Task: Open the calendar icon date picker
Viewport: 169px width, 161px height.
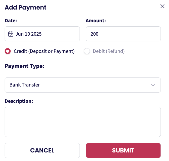Action: [11, 34]
